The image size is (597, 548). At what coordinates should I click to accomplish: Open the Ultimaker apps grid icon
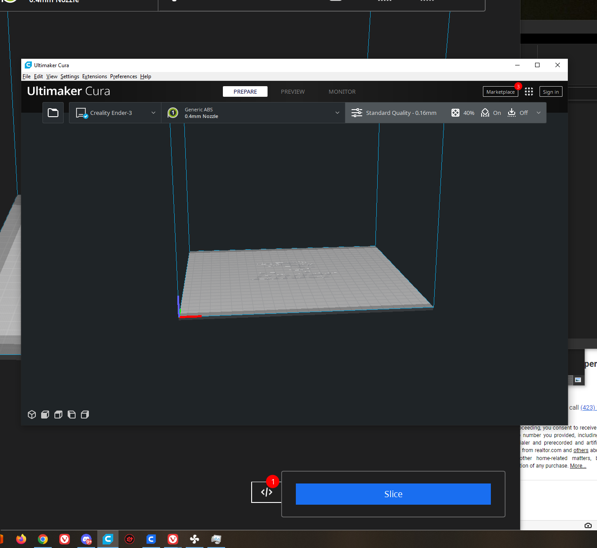pos(529,91)
